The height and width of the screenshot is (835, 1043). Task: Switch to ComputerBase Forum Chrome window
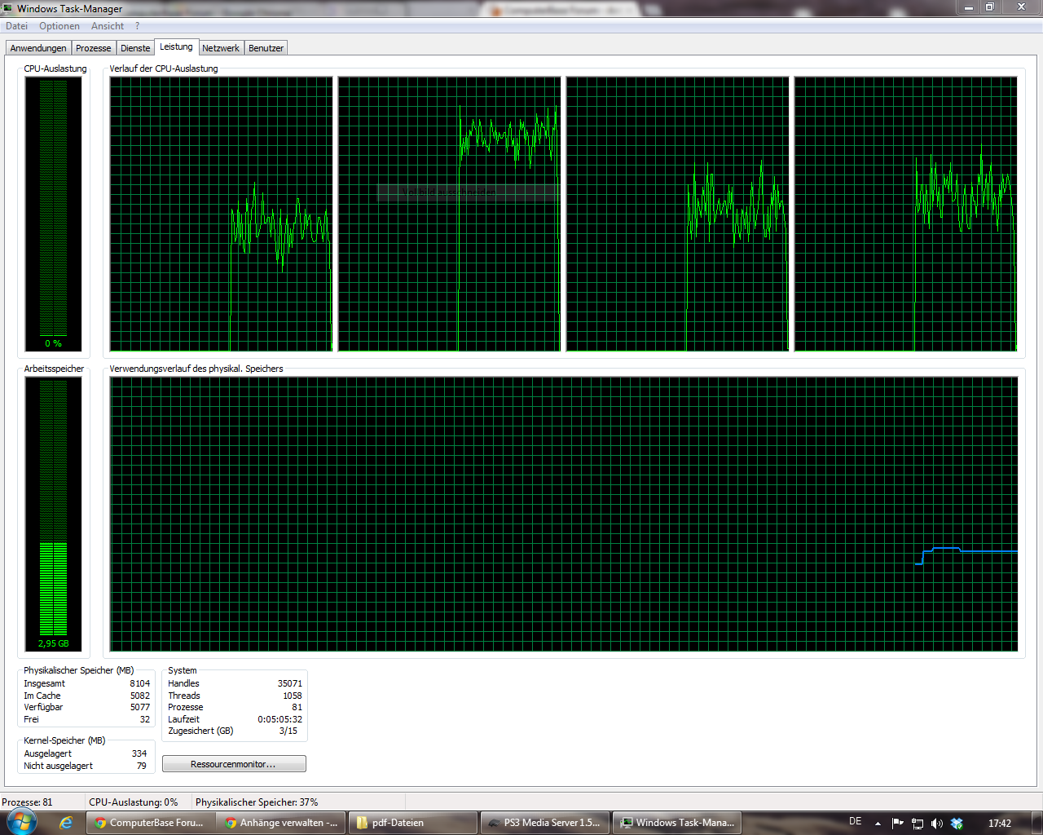pos(151,823)
